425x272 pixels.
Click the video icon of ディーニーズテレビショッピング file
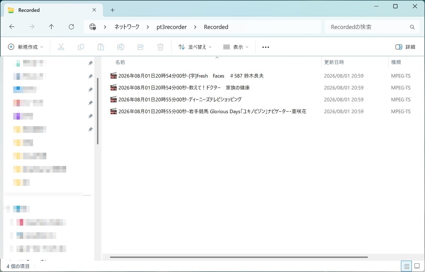(113, 99)
